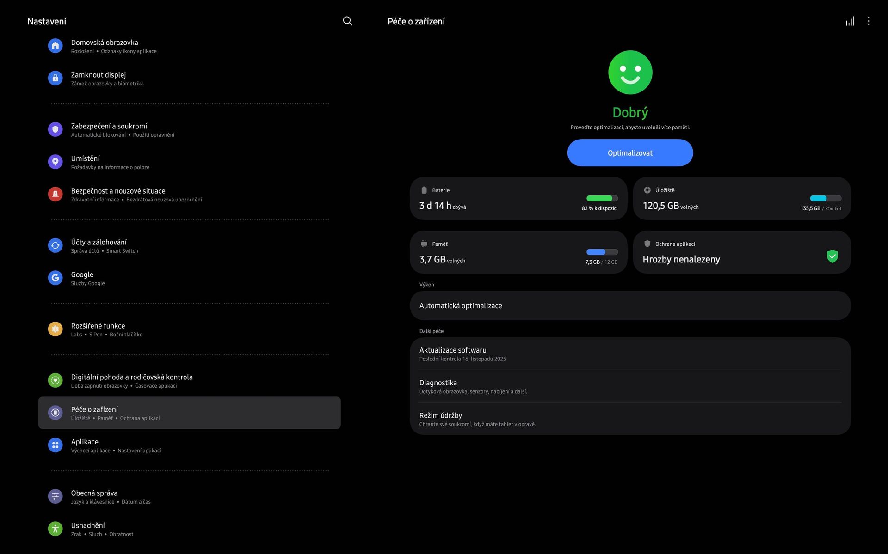
Task: Click the green Ochrana aplikací shield checkmark
Action: pos(832,256)
